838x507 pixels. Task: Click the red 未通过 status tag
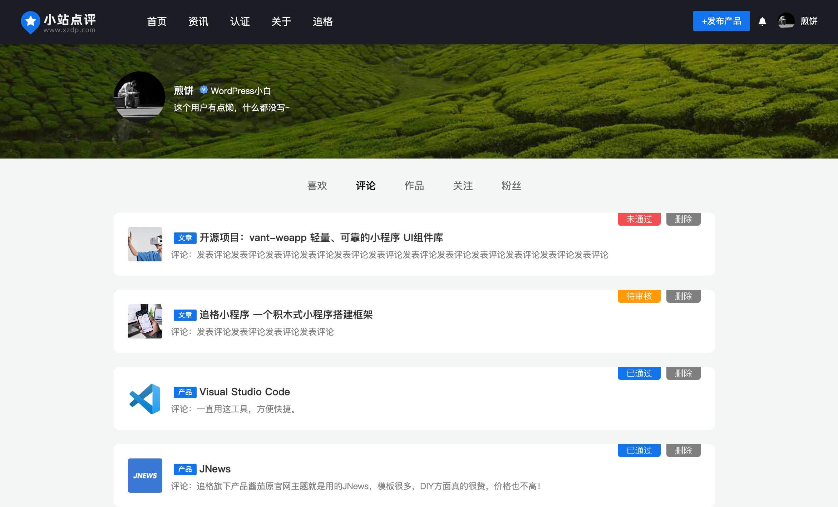point(639,219)
